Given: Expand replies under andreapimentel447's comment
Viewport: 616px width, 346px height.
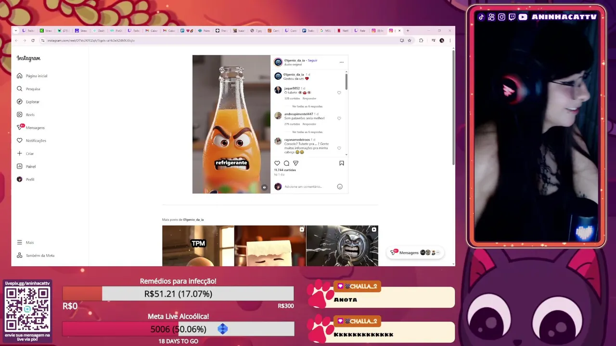Looking at the screenshot, I should click(307, 132).
